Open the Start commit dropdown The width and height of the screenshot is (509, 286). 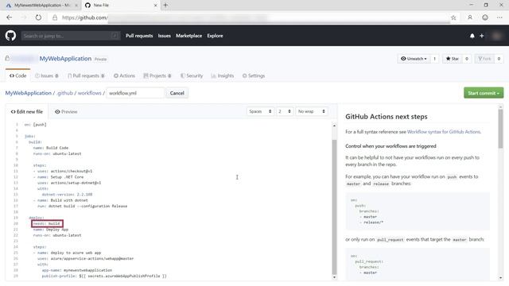(484, 93)
